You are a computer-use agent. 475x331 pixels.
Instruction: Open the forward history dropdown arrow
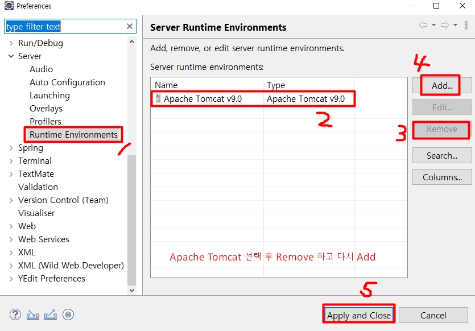455,25
